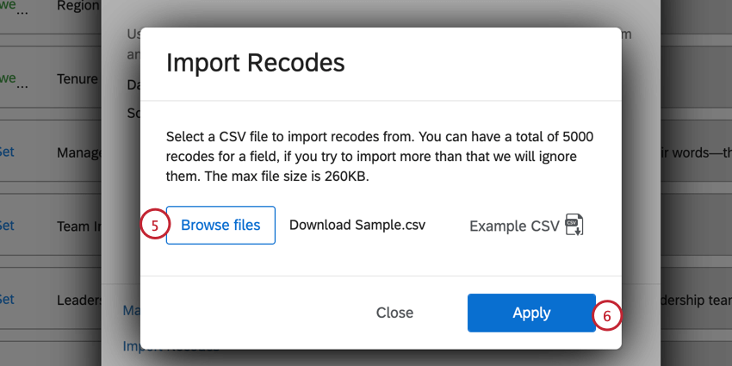Click the CSV file download icon
This screenshot has width=732, height=366.
click(x=574, y=226)
